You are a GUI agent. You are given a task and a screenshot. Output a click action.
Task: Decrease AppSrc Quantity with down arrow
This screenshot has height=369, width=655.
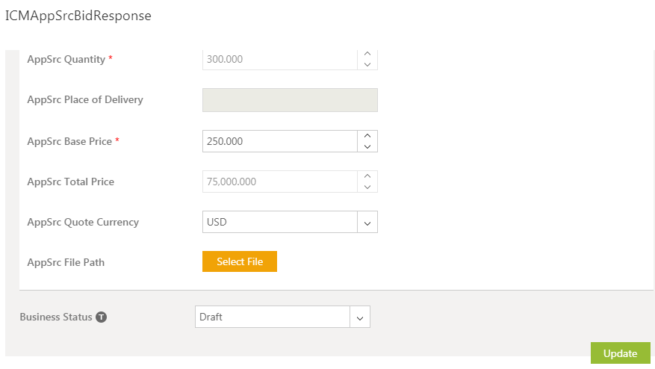coord(367,64)
